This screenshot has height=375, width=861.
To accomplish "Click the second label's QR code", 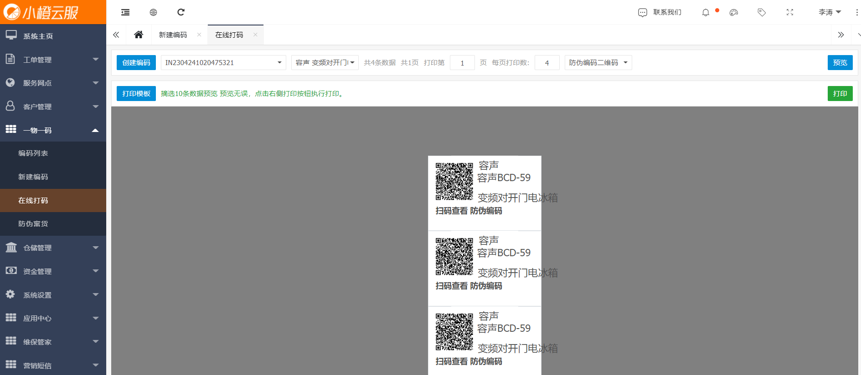I will tap(454, 257).
